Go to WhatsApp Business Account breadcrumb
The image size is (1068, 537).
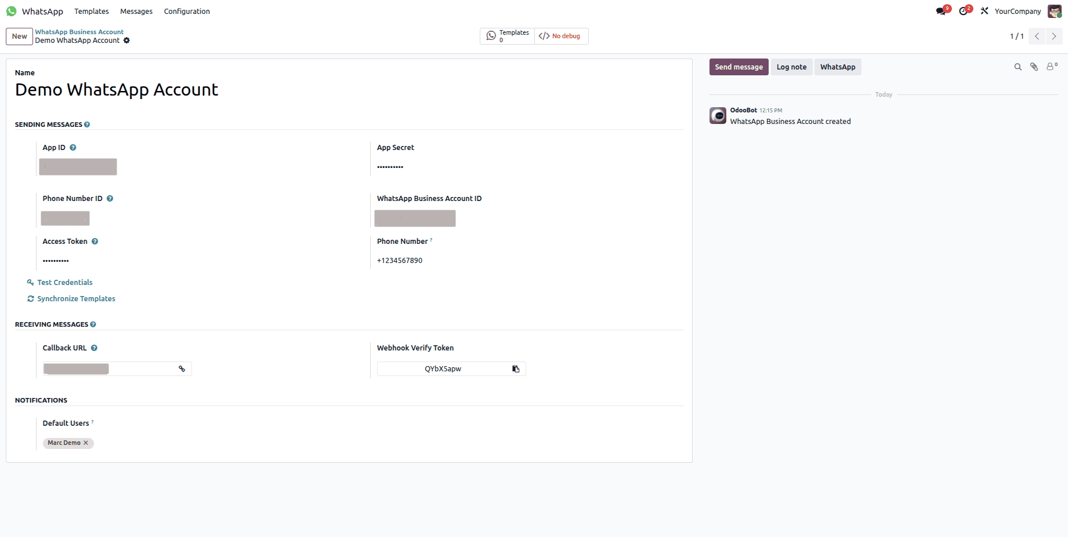(79, 32)
